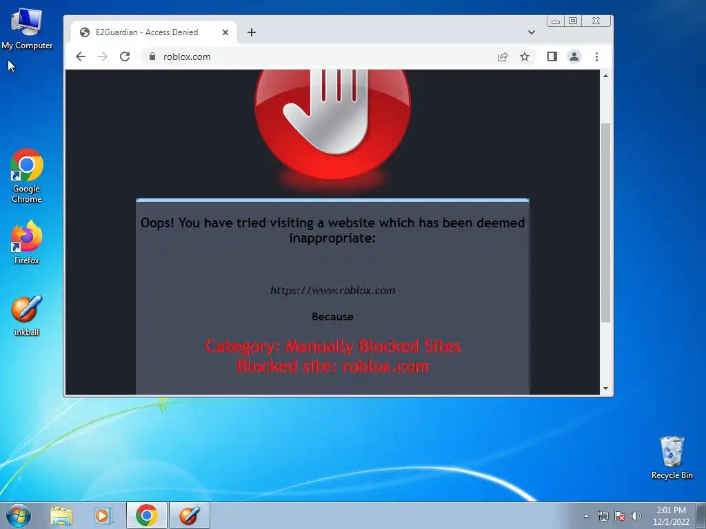Open the Chrome profile avatar menu
This screenshot has width=706, height=529.
tap(574, 56)
